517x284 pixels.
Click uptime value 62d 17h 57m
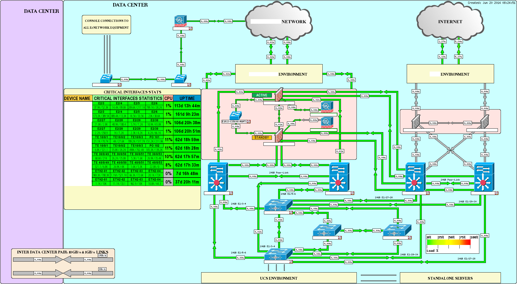pos(187,156)
